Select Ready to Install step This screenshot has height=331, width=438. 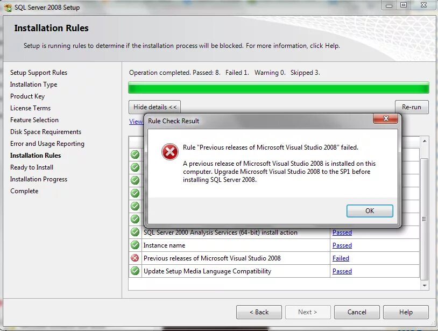(32, 167)
